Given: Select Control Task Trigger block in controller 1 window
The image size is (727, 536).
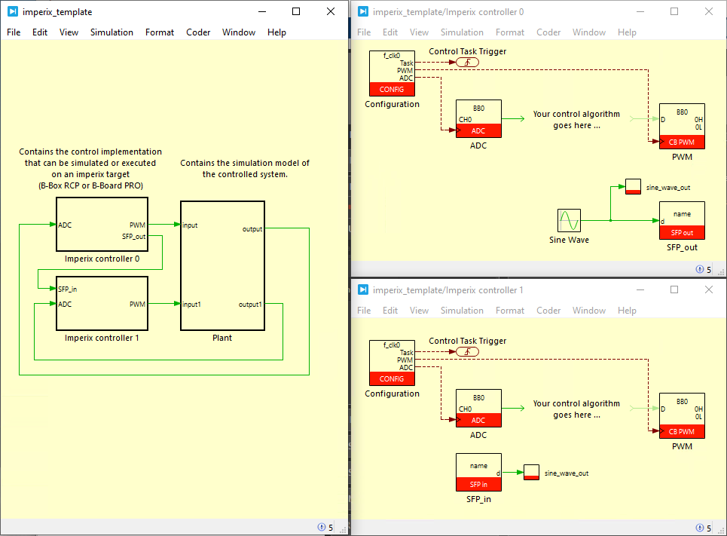Looking at the screenshot, I should click(467, 352).
